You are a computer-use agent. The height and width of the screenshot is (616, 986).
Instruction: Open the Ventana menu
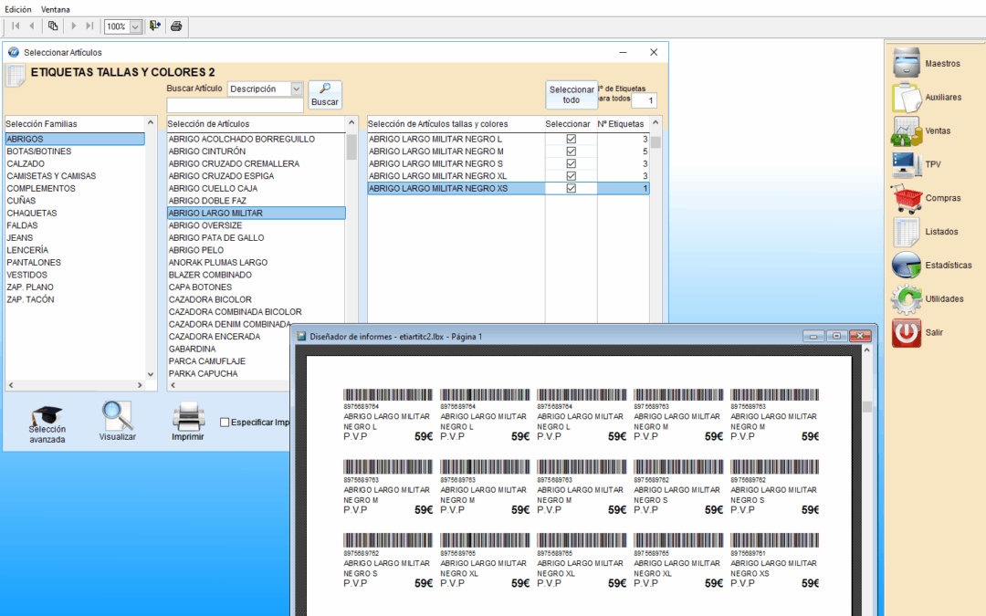coord(55,8)
